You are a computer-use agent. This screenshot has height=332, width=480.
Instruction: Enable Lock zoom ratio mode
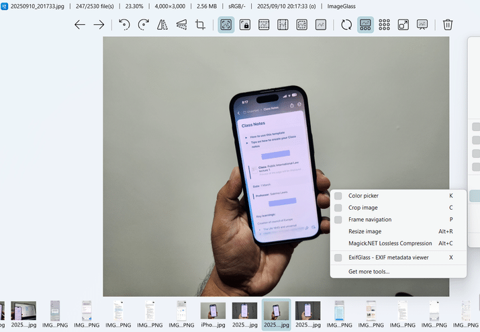point(245,25)
